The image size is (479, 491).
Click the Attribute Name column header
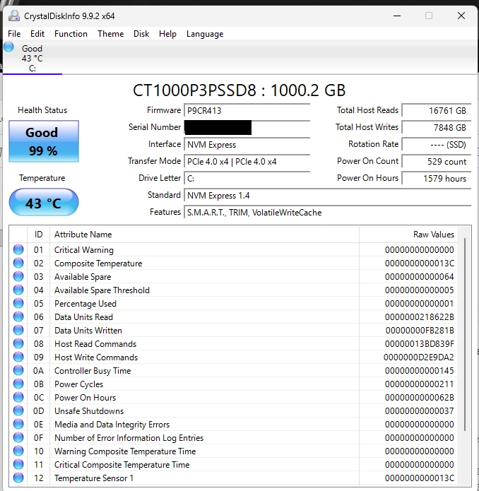(204, 235)
